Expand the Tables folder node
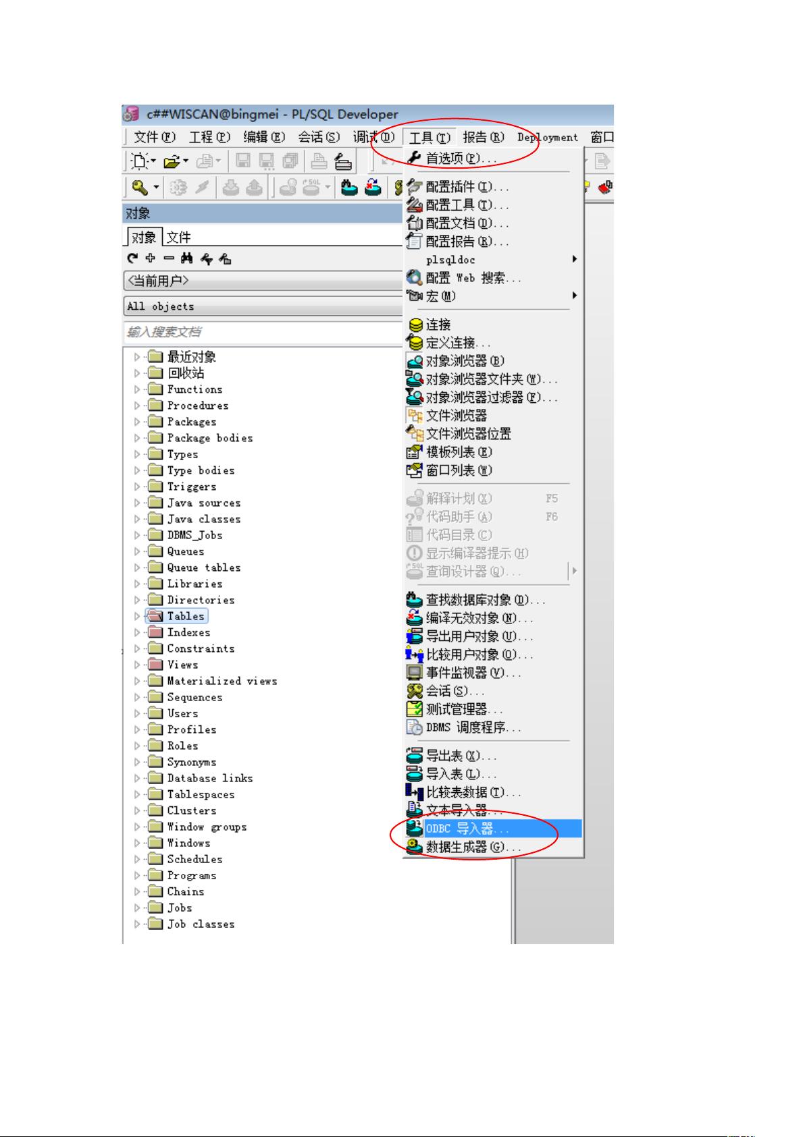Image resolution: width=805 pixels, height=1137 pixels. tap(138, 616)
